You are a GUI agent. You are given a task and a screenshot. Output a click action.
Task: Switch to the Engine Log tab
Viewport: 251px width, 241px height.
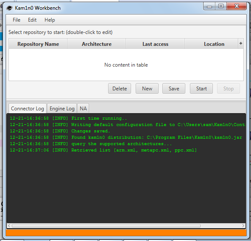tap(62, 109)
